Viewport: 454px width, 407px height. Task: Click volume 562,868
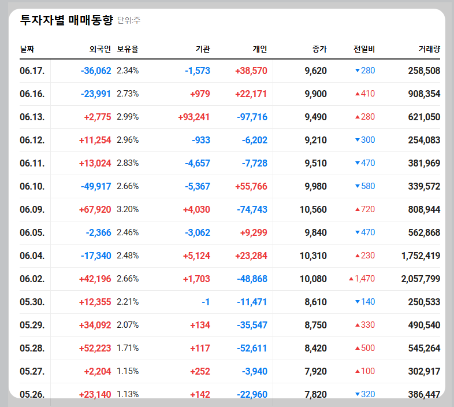[424, 233]
